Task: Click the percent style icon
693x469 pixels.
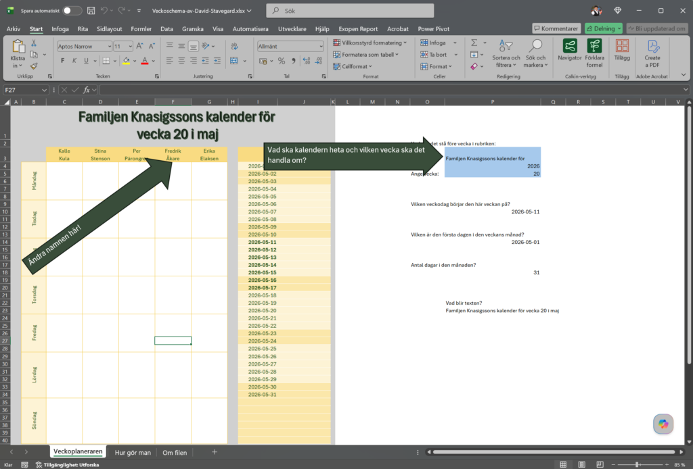Action: tap(281, 61)
